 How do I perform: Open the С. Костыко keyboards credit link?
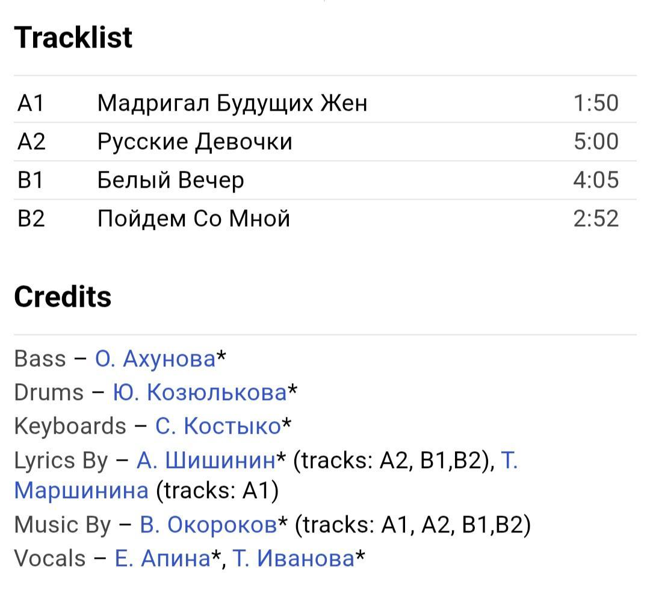coord(218,425)
